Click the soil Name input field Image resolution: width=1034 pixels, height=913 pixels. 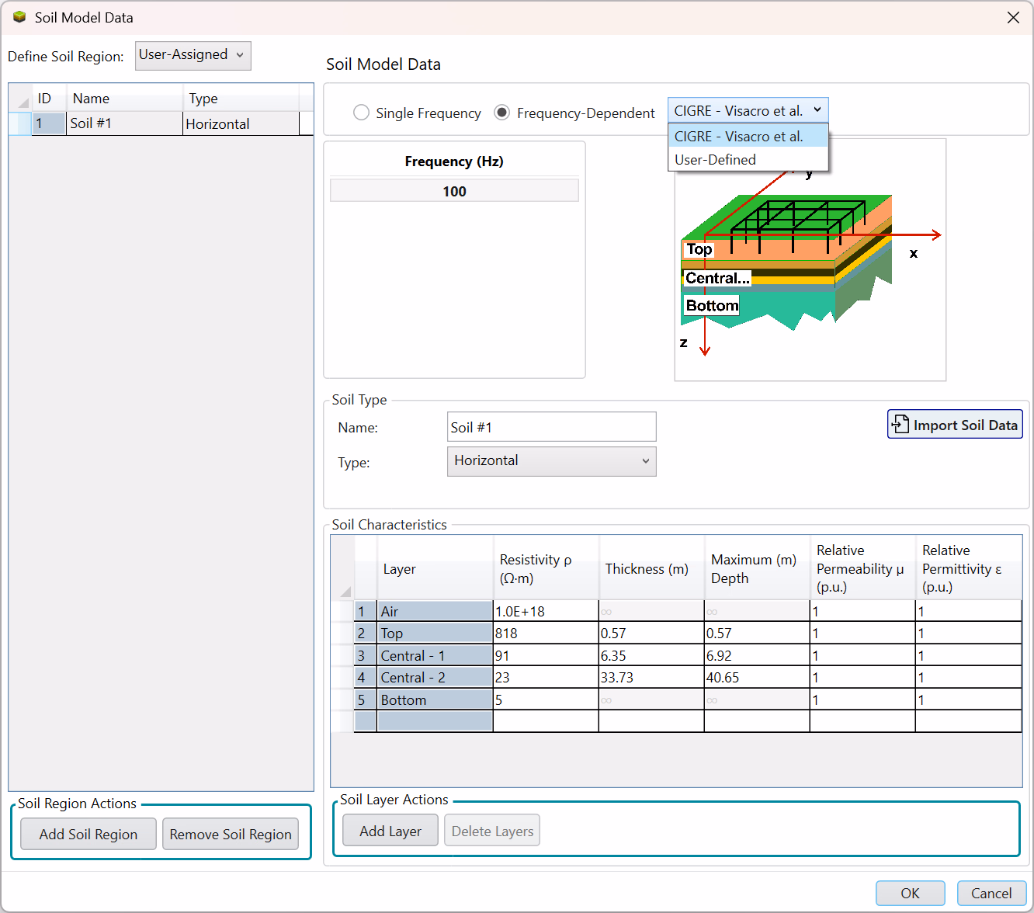coord(551,427)
